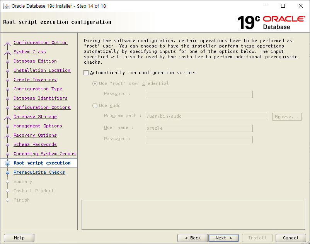This screenshot has width=310, height=244.
Task: Focus the root Password input field
Action: (x=199, y=94)
